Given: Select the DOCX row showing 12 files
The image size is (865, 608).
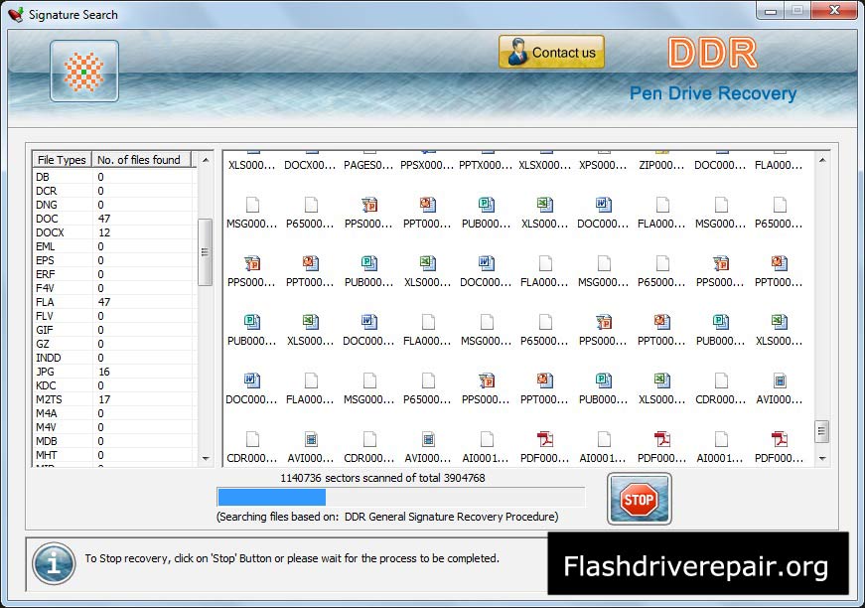Looking at the screenshot, I should [x=114, y=232].
